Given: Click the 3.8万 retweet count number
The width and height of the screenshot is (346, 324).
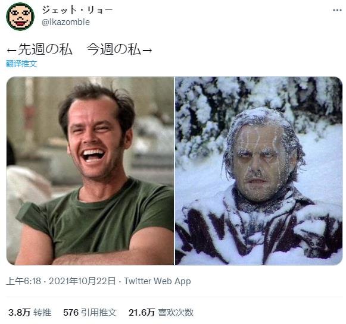Looking at the screenshot, I should click(x=19, y=312).
